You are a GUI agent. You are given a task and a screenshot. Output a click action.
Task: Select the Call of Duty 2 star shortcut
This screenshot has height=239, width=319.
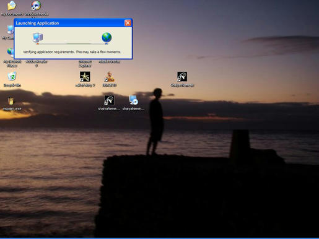click(x=85, y=77)
